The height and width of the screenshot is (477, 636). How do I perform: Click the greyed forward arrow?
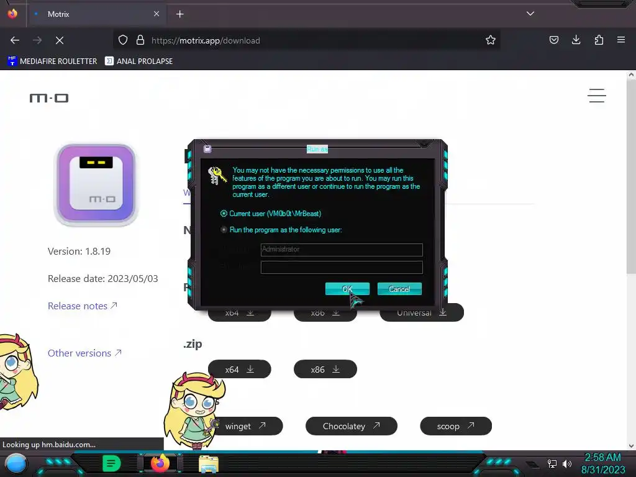click(x=37, y=40)
